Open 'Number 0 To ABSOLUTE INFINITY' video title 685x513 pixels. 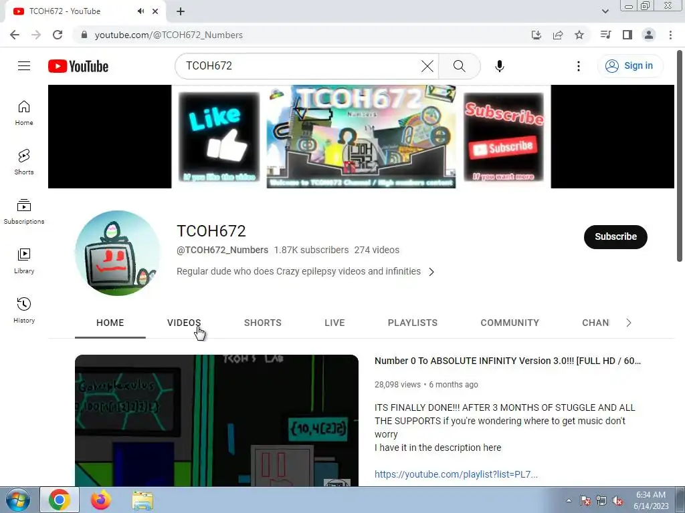[x=508, y=361]
